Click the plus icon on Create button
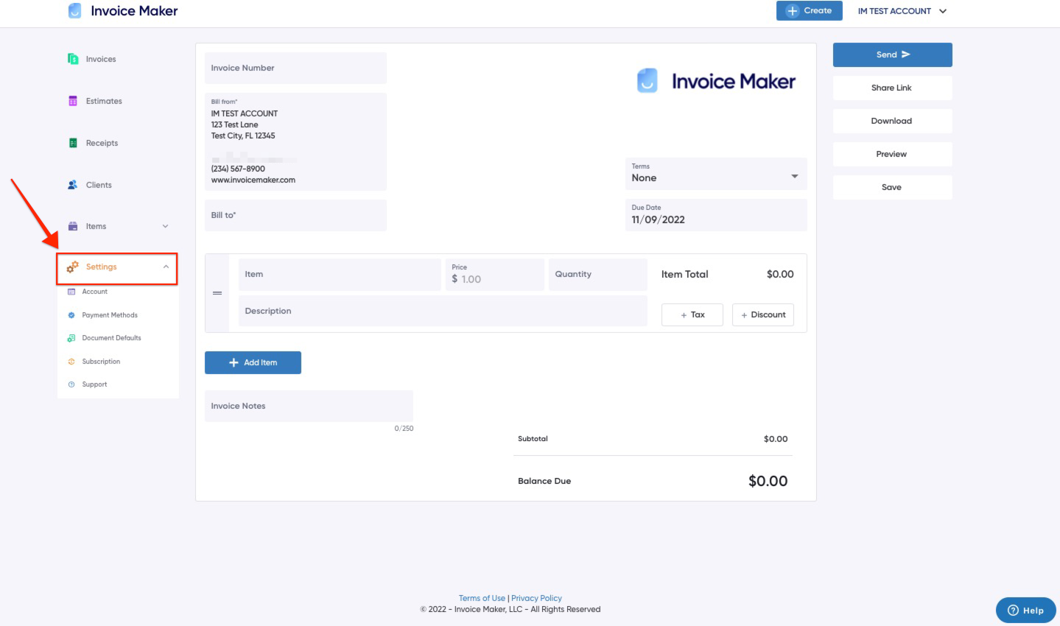Image resolution: width=1060 pixels, height=626 pixels. (x=793, y=11)
